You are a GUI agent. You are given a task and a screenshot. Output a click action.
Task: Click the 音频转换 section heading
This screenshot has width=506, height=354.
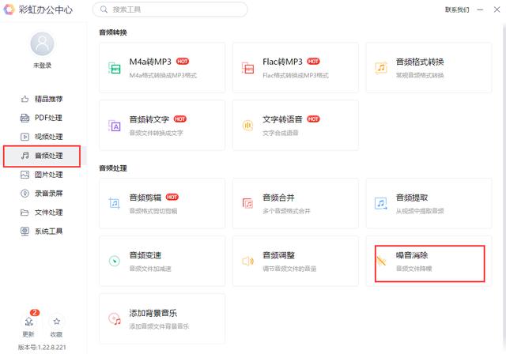113,32
